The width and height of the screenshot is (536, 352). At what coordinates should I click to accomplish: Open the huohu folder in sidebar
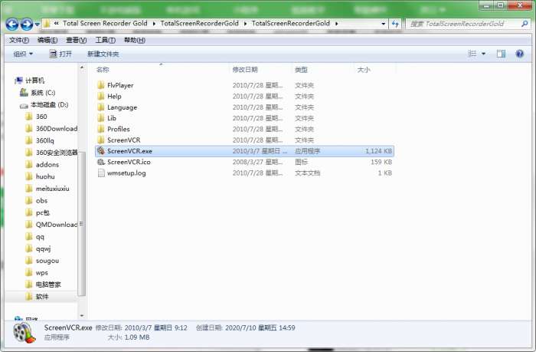click(x=45, y=176)
